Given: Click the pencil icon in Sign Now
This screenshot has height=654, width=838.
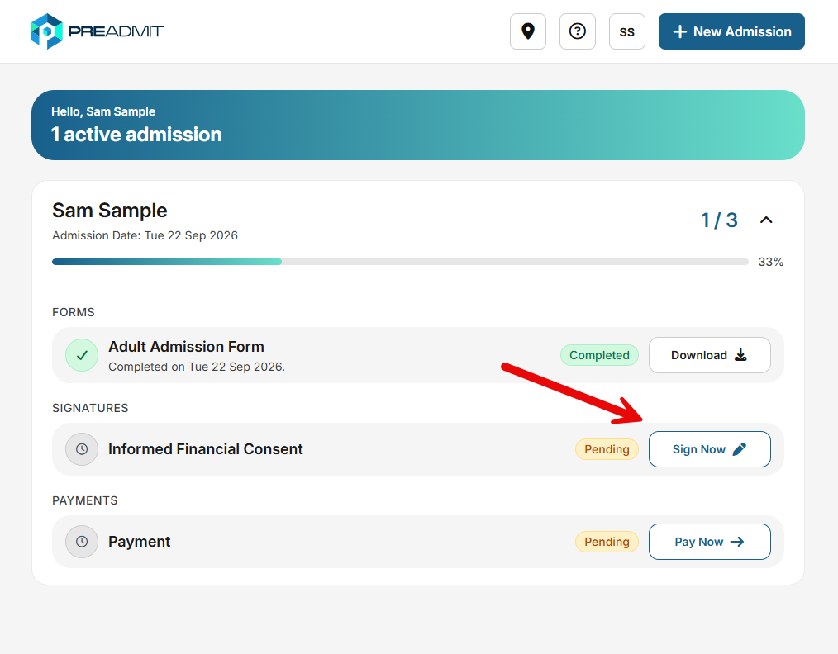Looking at the screenshot, I should click(739, 449).
